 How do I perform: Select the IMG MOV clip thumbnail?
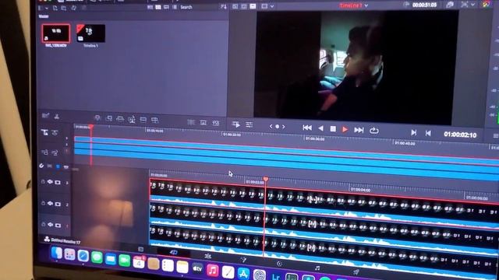(55, 33)
